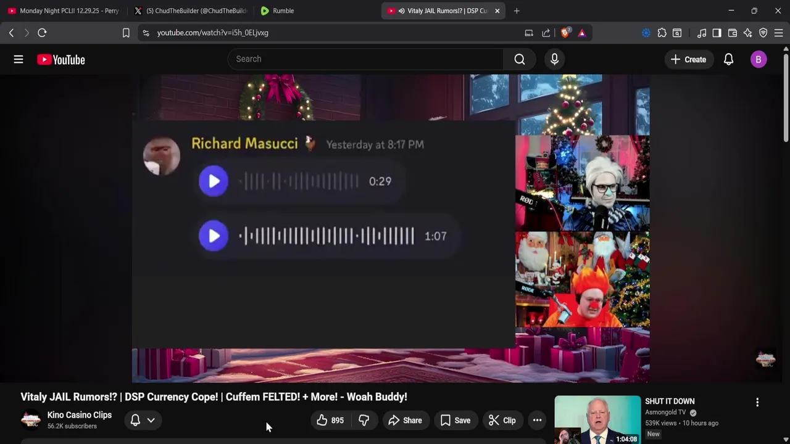This screenshot has width=790, height=444.
Task: Open the Brave Rewards triangle icon
Action: pos(582,33)
